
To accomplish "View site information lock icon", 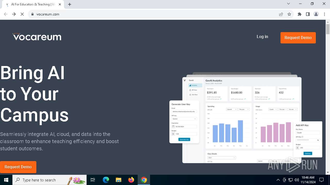I will [x=32, y=14].
